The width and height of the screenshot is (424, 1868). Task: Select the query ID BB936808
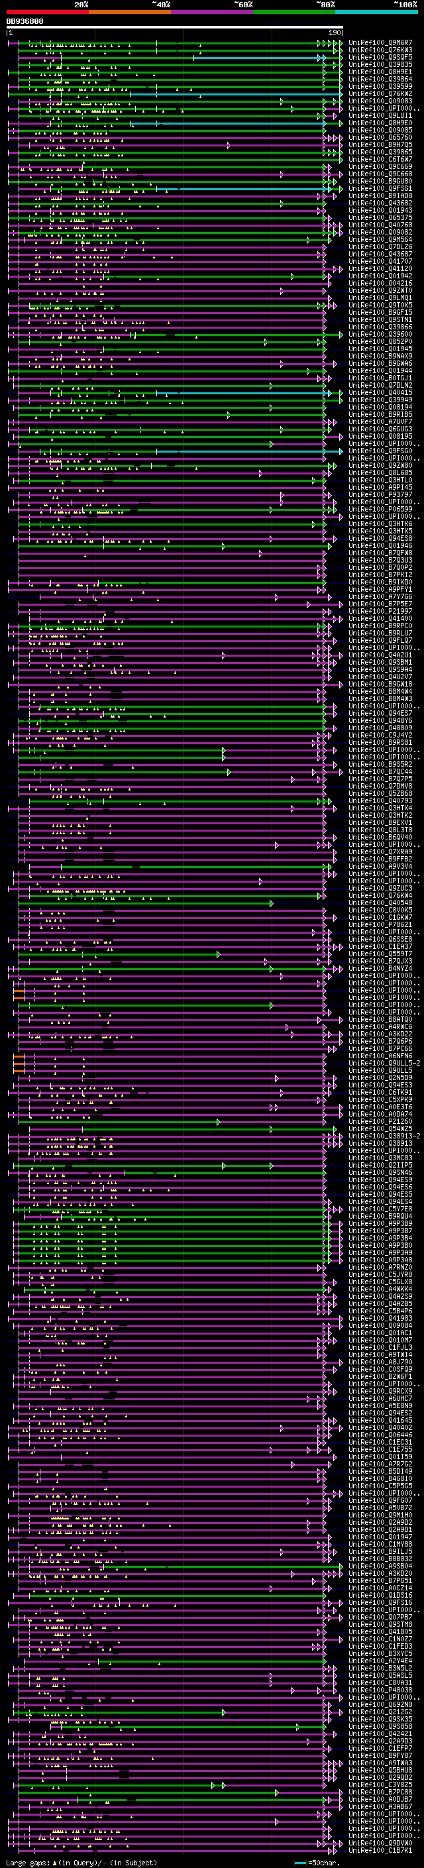pos(25,22)
